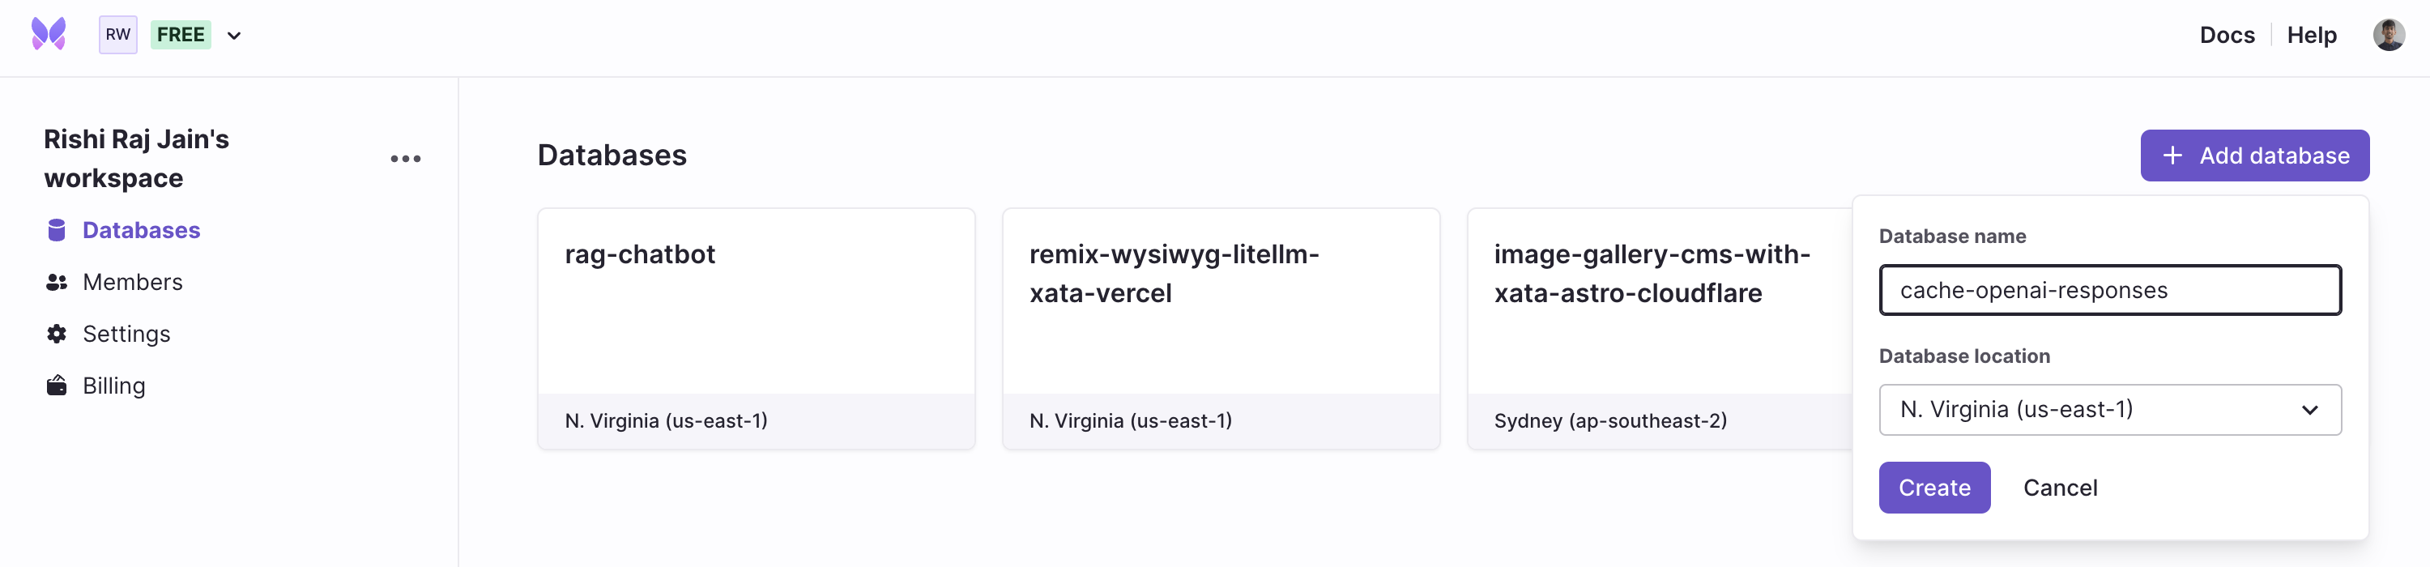Open workspace Settings from the sidebar
This screenshot has height=567, width=2430.
[126, 334]
